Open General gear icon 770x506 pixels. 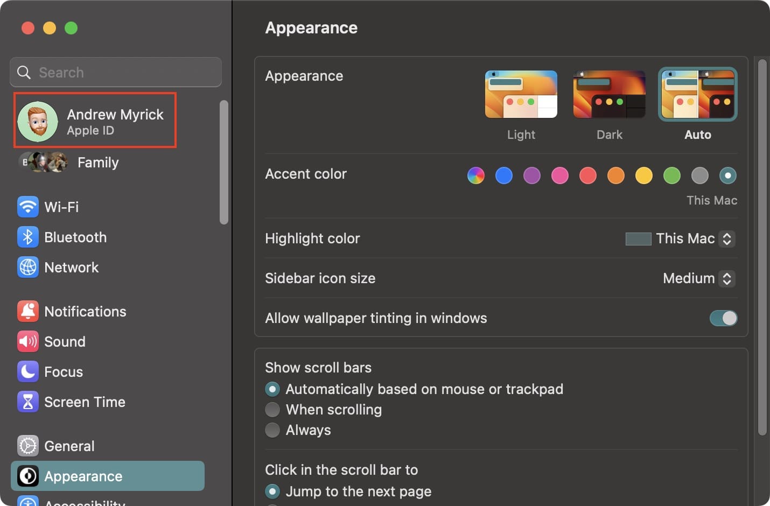pos(28,446)
